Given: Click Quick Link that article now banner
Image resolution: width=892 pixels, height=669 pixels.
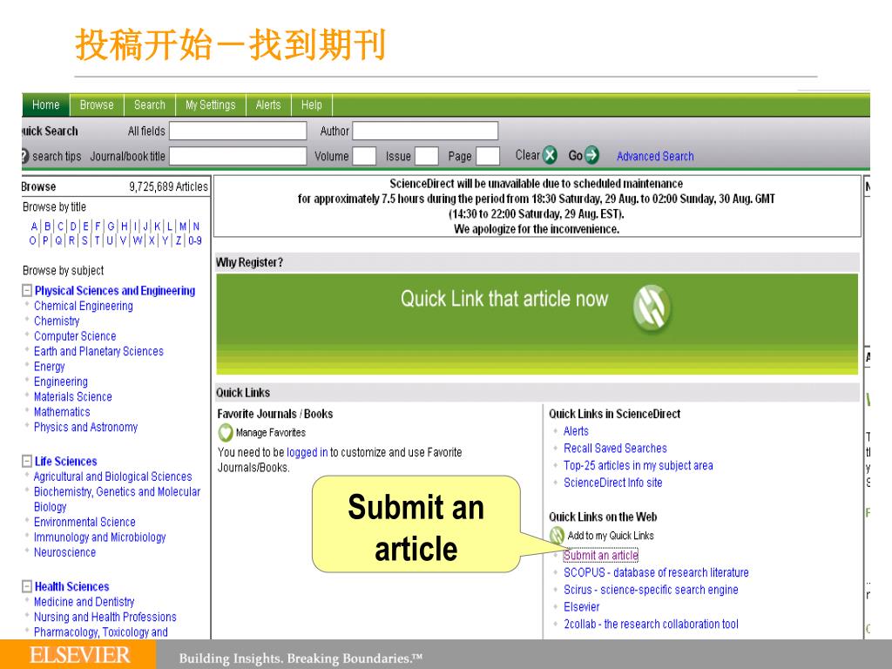Looking at the screenshot, I should tap(537, 324).
